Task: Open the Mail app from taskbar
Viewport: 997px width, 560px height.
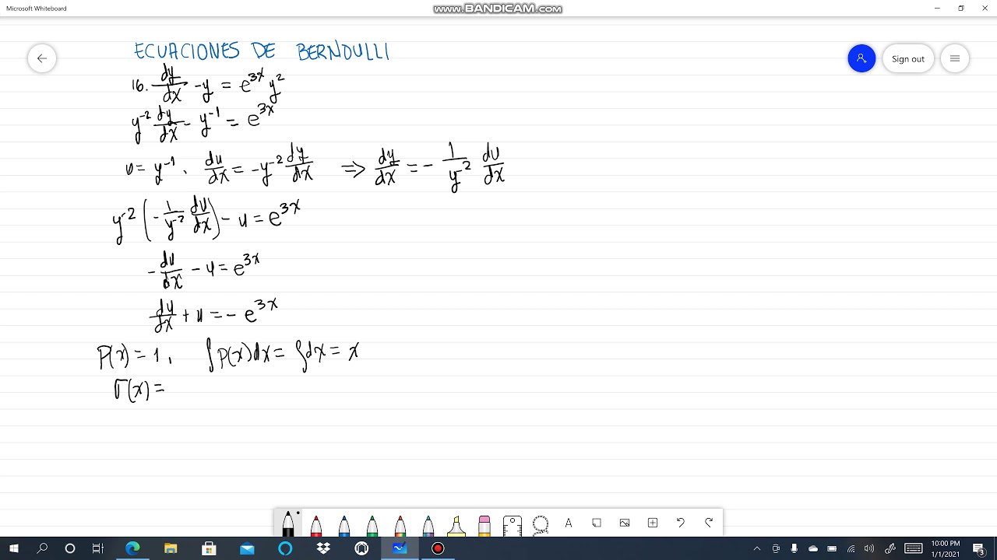Action: tap(247, 548)
